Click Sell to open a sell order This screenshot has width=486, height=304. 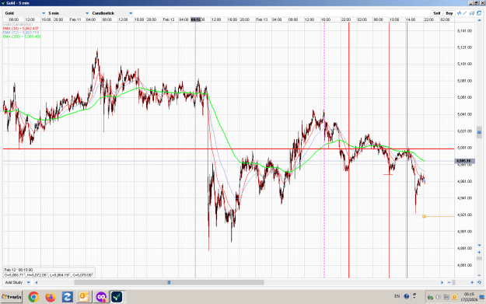[437, 13]
